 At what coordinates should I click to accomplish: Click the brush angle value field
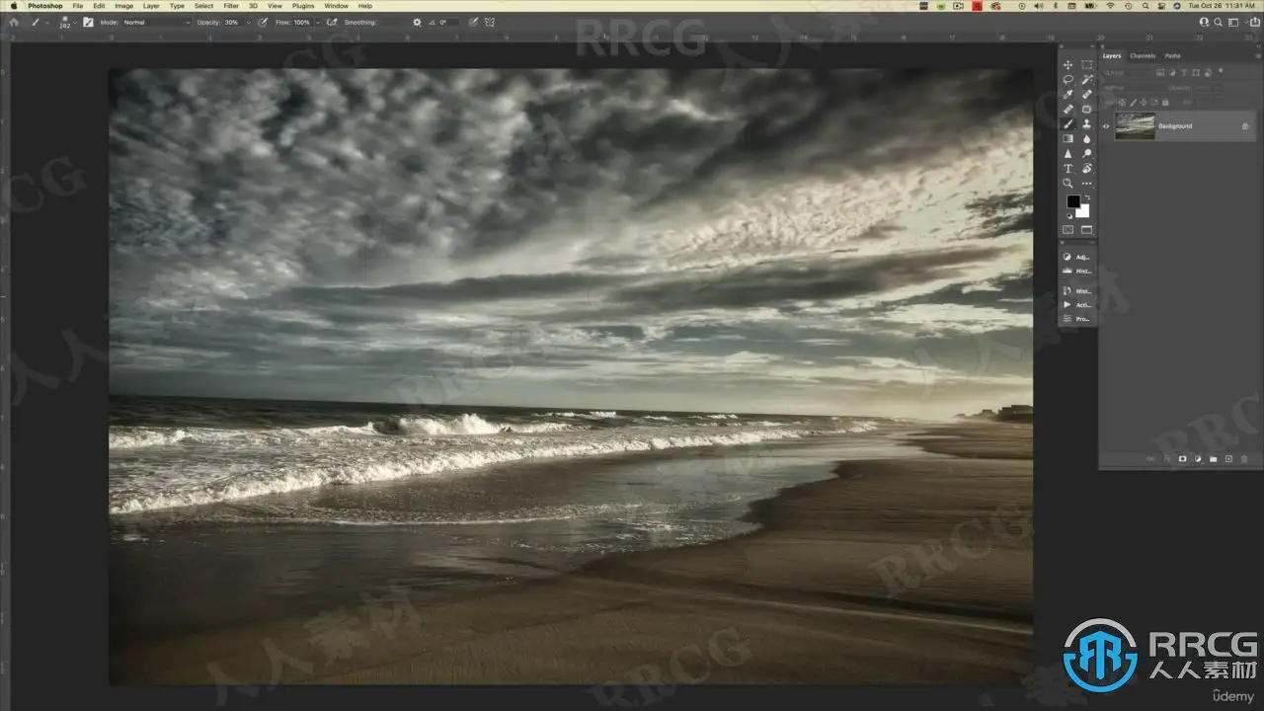click(x=446, y=22)
